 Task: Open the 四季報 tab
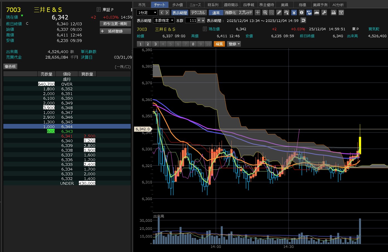coord(249,5)
